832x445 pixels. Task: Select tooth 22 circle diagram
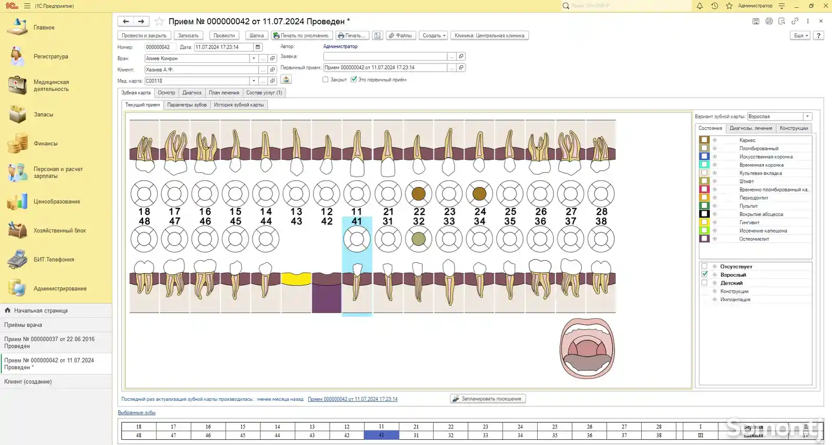pyautogui.click(x=419, y=194)
